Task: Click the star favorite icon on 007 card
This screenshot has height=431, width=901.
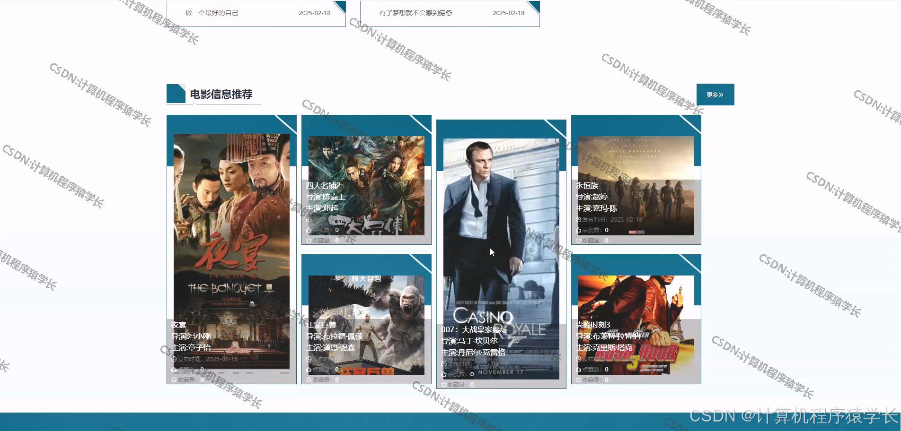Action: (443, 385)
